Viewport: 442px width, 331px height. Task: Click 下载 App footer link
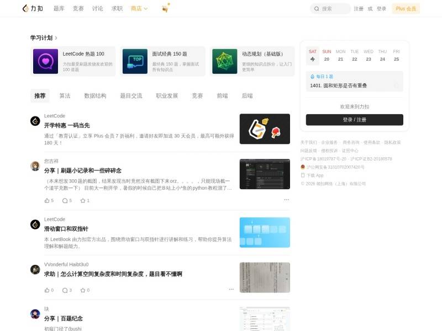tap(315, 175)
